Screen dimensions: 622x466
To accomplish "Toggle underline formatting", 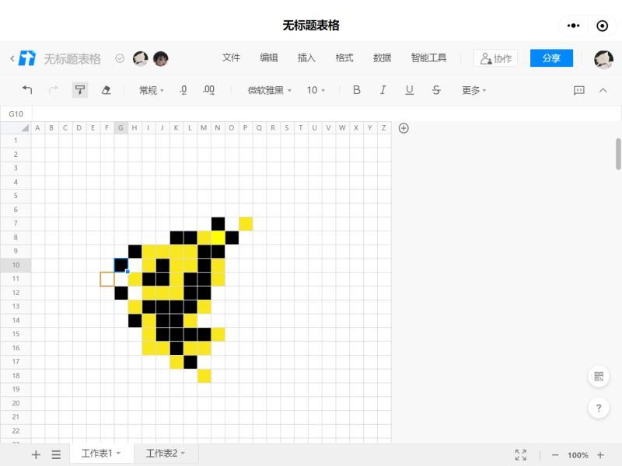I will 410,90.
